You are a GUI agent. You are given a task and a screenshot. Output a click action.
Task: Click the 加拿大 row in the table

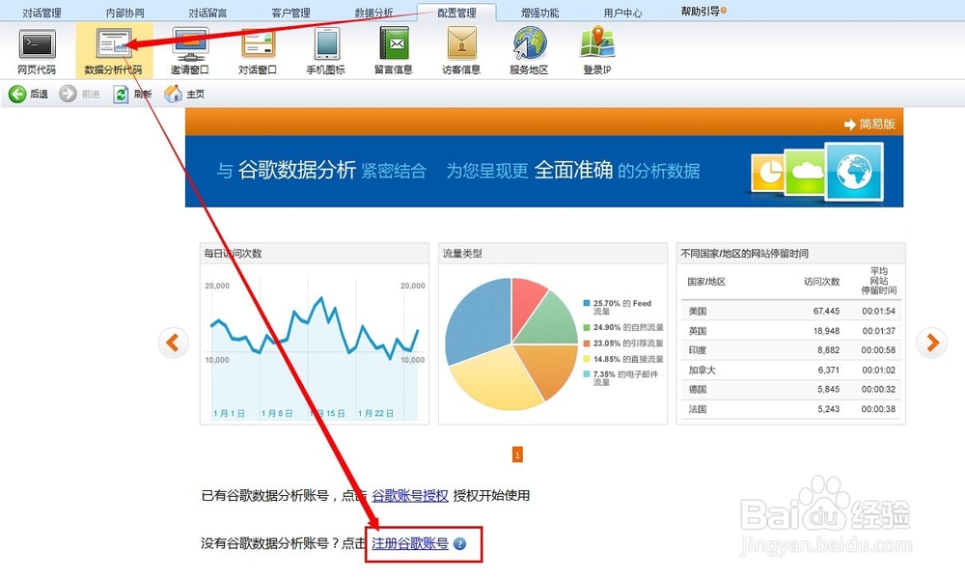coord(791,370)
